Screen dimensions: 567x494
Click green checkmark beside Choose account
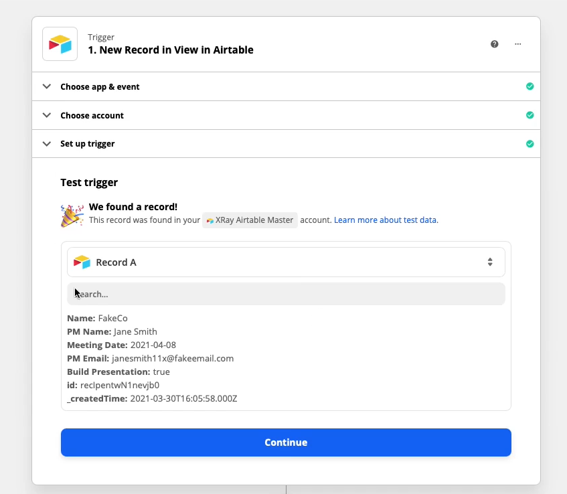tap(530, 115)
